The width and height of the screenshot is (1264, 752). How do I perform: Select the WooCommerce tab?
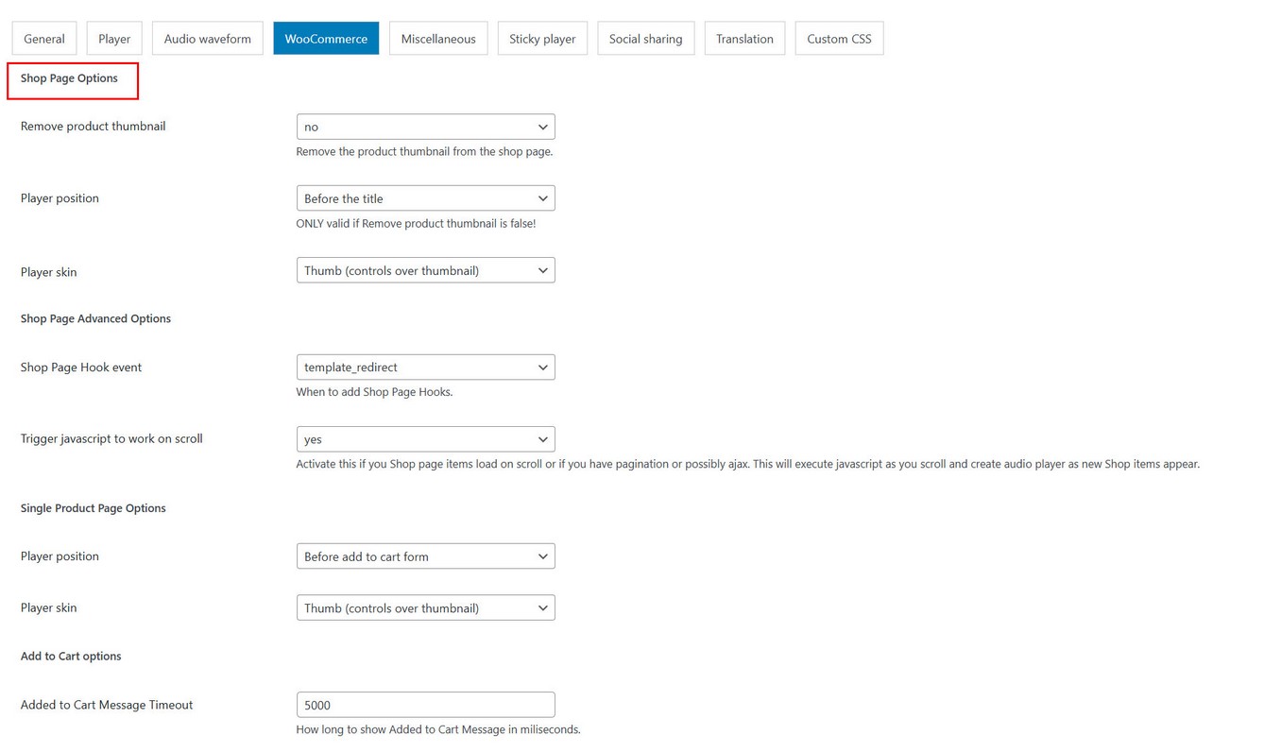click(x=326, y=39)
